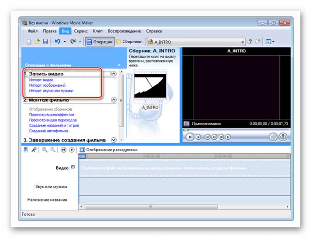Create a new collection folder icon
Viewport: 311px width, 238px height.
(x=258, y=41)
